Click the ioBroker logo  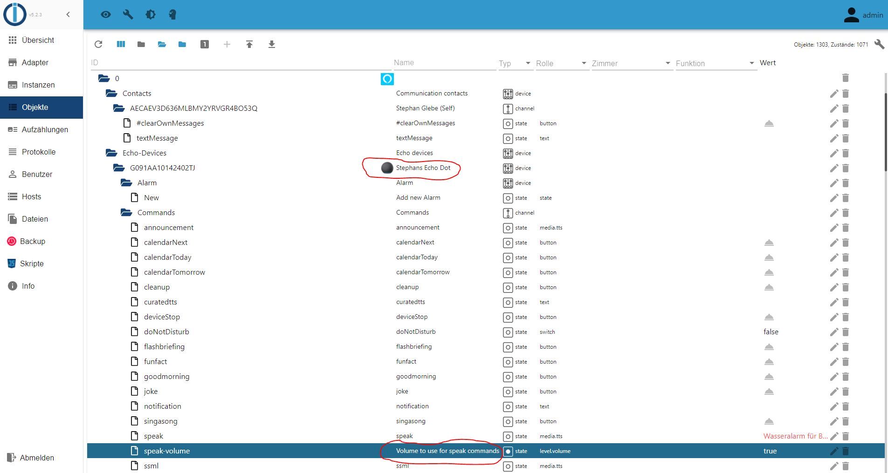coord(14,14)
